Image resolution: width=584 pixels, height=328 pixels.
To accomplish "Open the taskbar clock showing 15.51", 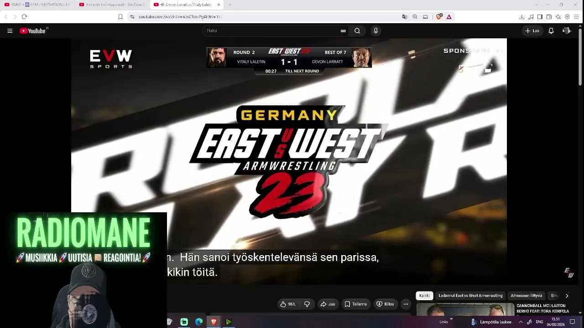I will [x=556, y=322].
